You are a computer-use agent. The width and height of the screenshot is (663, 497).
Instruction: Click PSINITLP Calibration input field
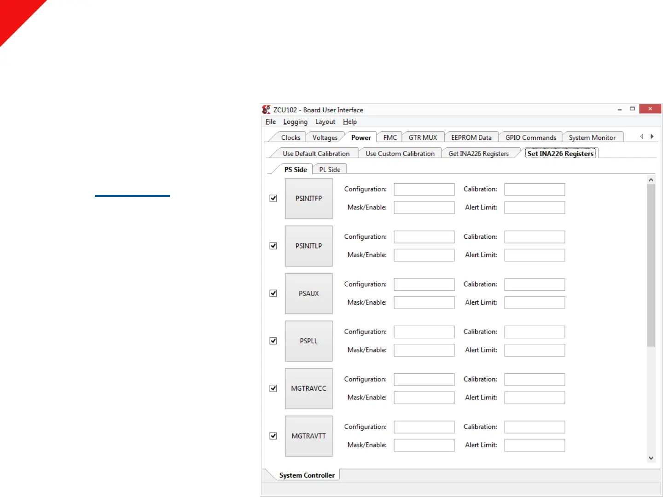click(x=535, y=237)
